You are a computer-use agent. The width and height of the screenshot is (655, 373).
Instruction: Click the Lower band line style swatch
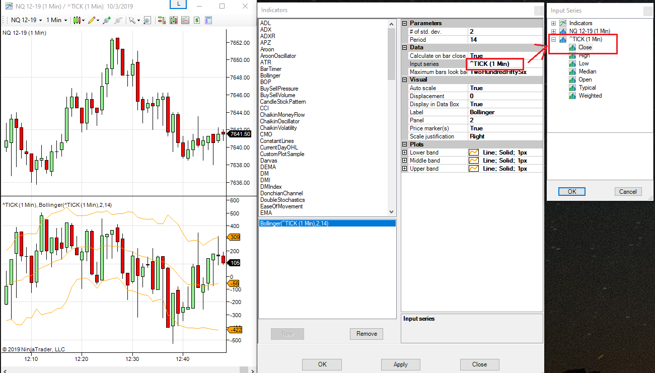pyautogui.click(x=474, y=153)
